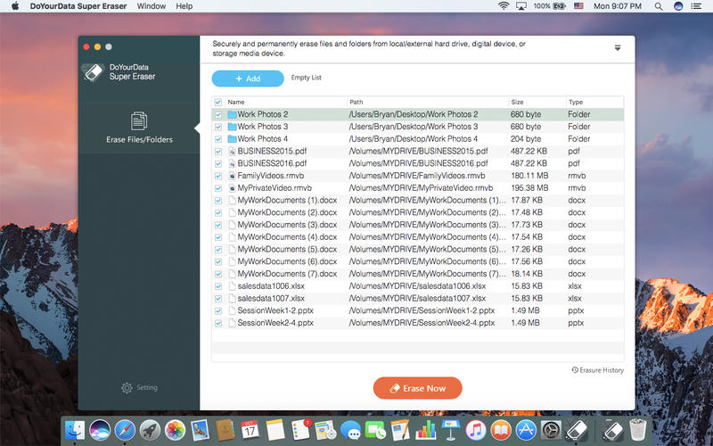
Task: Launch Siri from the dock
Action: tap(100, 430)
